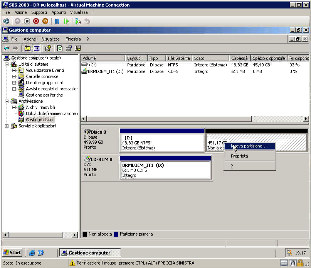Choose Nuova partizione from context menu
Image resolution: width=311 pixels, height=268 pixels.
[250, 146]
